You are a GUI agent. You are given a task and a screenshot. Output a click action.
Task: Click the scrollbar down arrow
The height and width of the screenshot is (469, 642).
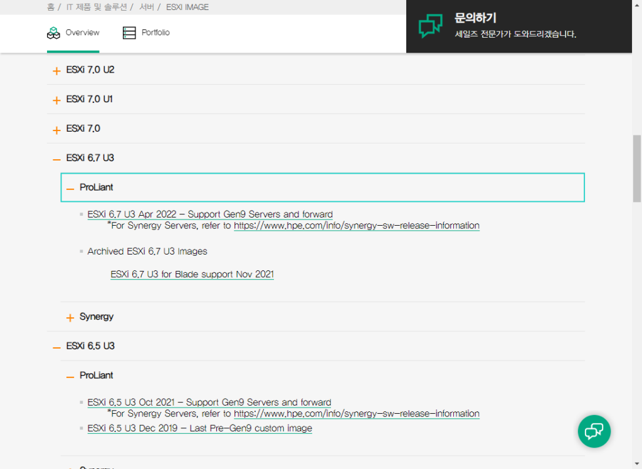[x=637, y=465]
